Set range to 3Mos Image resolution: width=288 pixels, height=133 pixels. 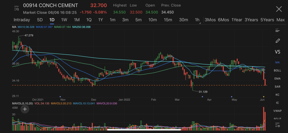click(210, 20)
